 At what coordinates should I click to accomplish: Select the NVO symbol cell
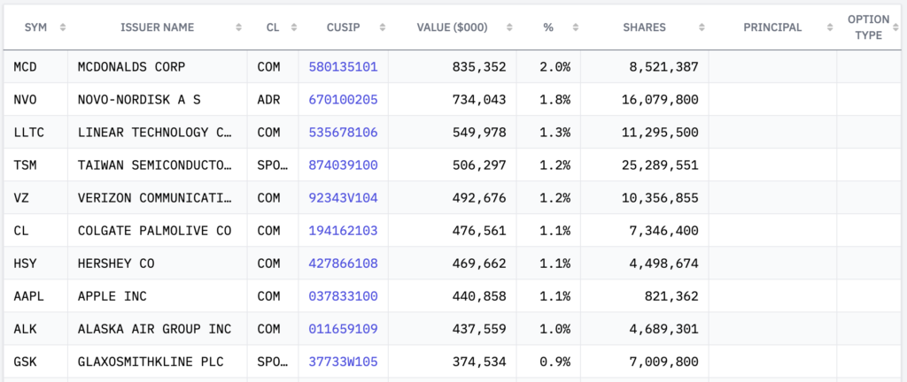pos(35,100)
